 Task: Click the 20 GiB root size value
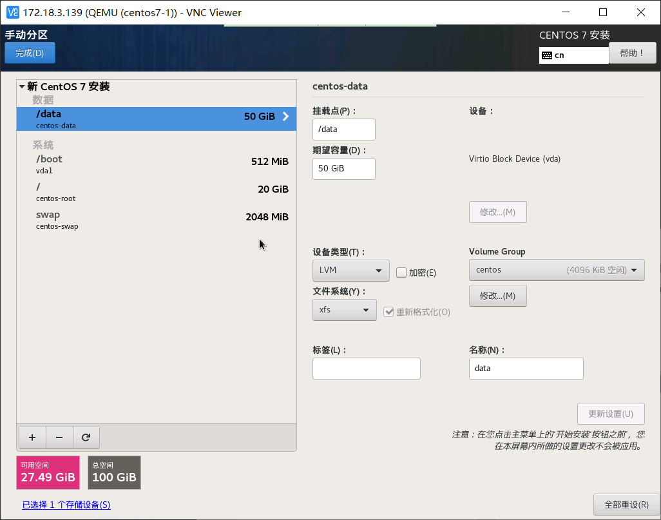273,189
